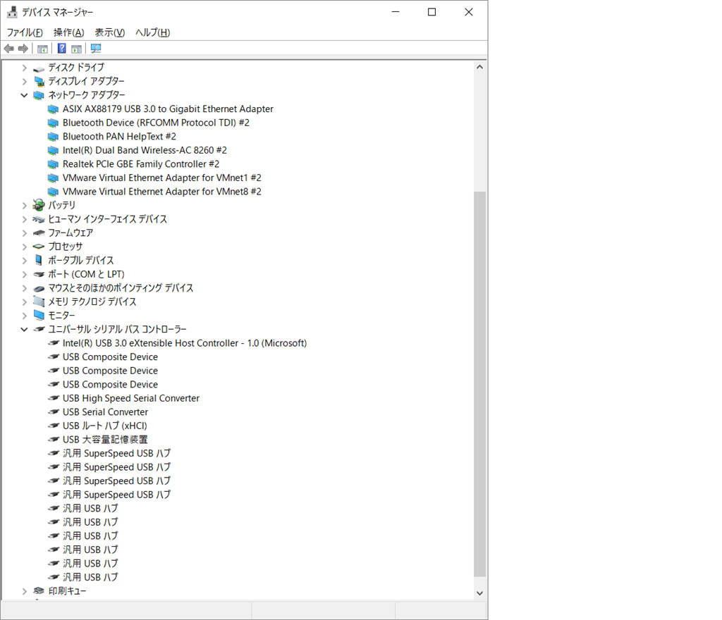This screenshot has height=620, width=722.
Task: Expand the ディスプレイ アダプター node
Action: click(x=25, y=82)
